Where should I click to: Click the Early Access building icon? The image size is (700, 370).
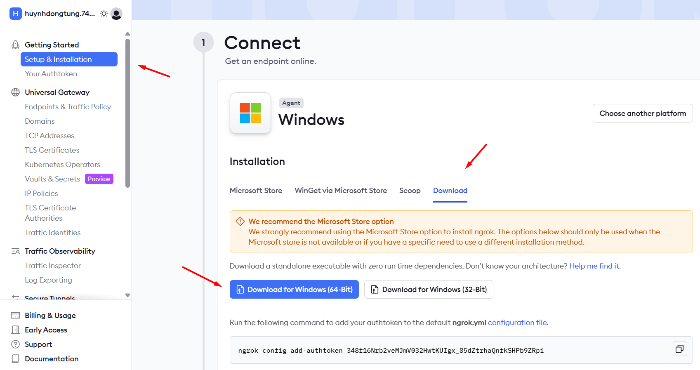point(16,330)
